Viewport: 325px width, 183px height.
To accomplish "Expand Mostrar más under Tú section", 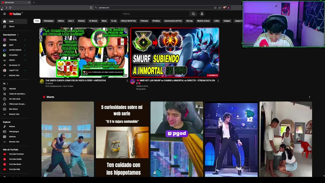I will tap(14, 114).
